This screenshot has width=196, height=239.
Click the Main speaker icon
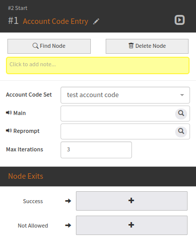9,113
